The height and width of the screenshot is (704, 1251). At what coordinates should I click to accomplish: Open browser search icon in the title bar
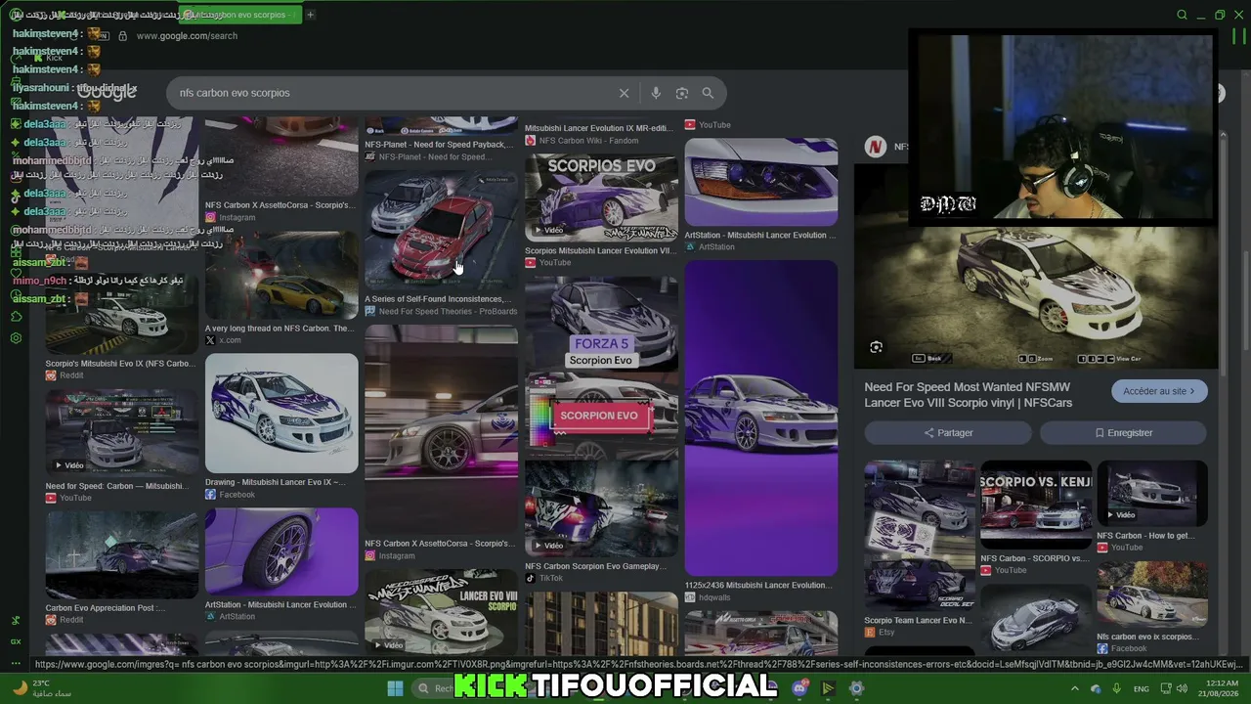point(1182,15)
